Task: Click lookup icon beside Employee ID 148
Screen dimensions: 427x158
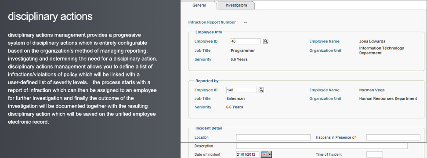Action: 261,90
